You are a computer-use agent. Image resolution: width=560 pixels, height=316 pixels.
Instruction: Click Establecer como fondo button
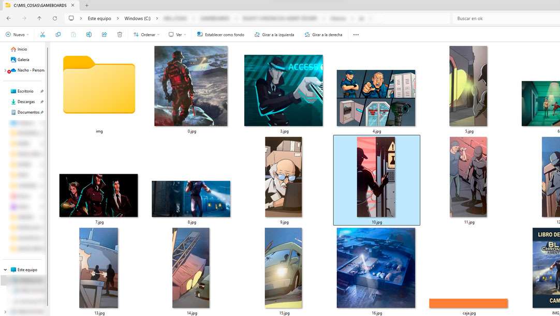(x=220, y=35)
